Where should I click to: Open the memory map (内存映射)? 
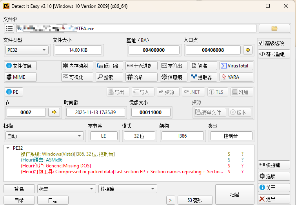click(x=77, y=66)
